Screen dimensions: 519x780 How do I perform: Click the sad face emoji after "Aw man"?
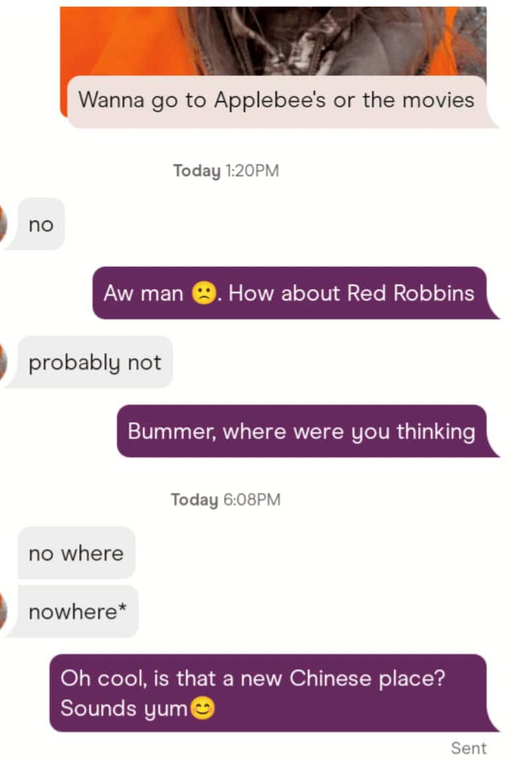(205, 294)
